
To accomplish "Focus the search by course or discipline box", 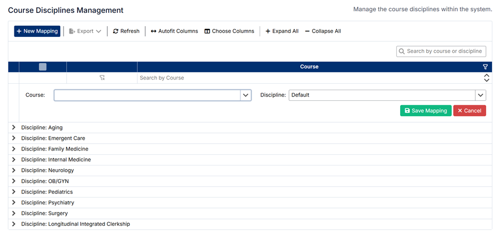I will [x=444, y=51].
